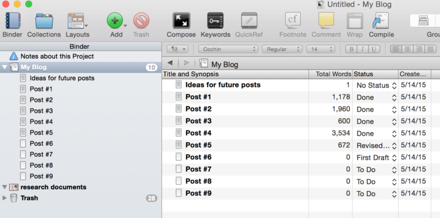The width and height of the screenshot is (440, 218).
Task: Open the Keywords panel icon
Action: pos(215,21)
